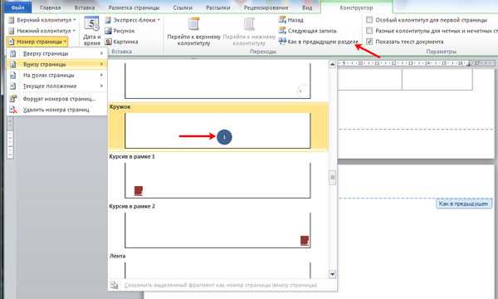The width and height of the screenshot is (498, 299).
Task: Insert a Рисунок picture
Action: [120, 31]
